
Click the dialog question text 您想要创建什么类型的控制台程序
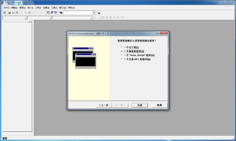coord(137,41)
